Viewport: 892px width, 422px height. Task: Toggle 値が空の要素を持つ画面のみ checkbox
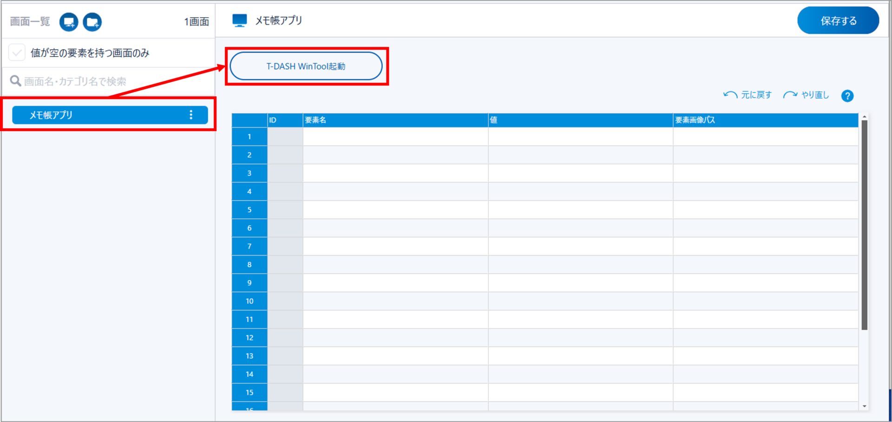[x=17, y=53]
